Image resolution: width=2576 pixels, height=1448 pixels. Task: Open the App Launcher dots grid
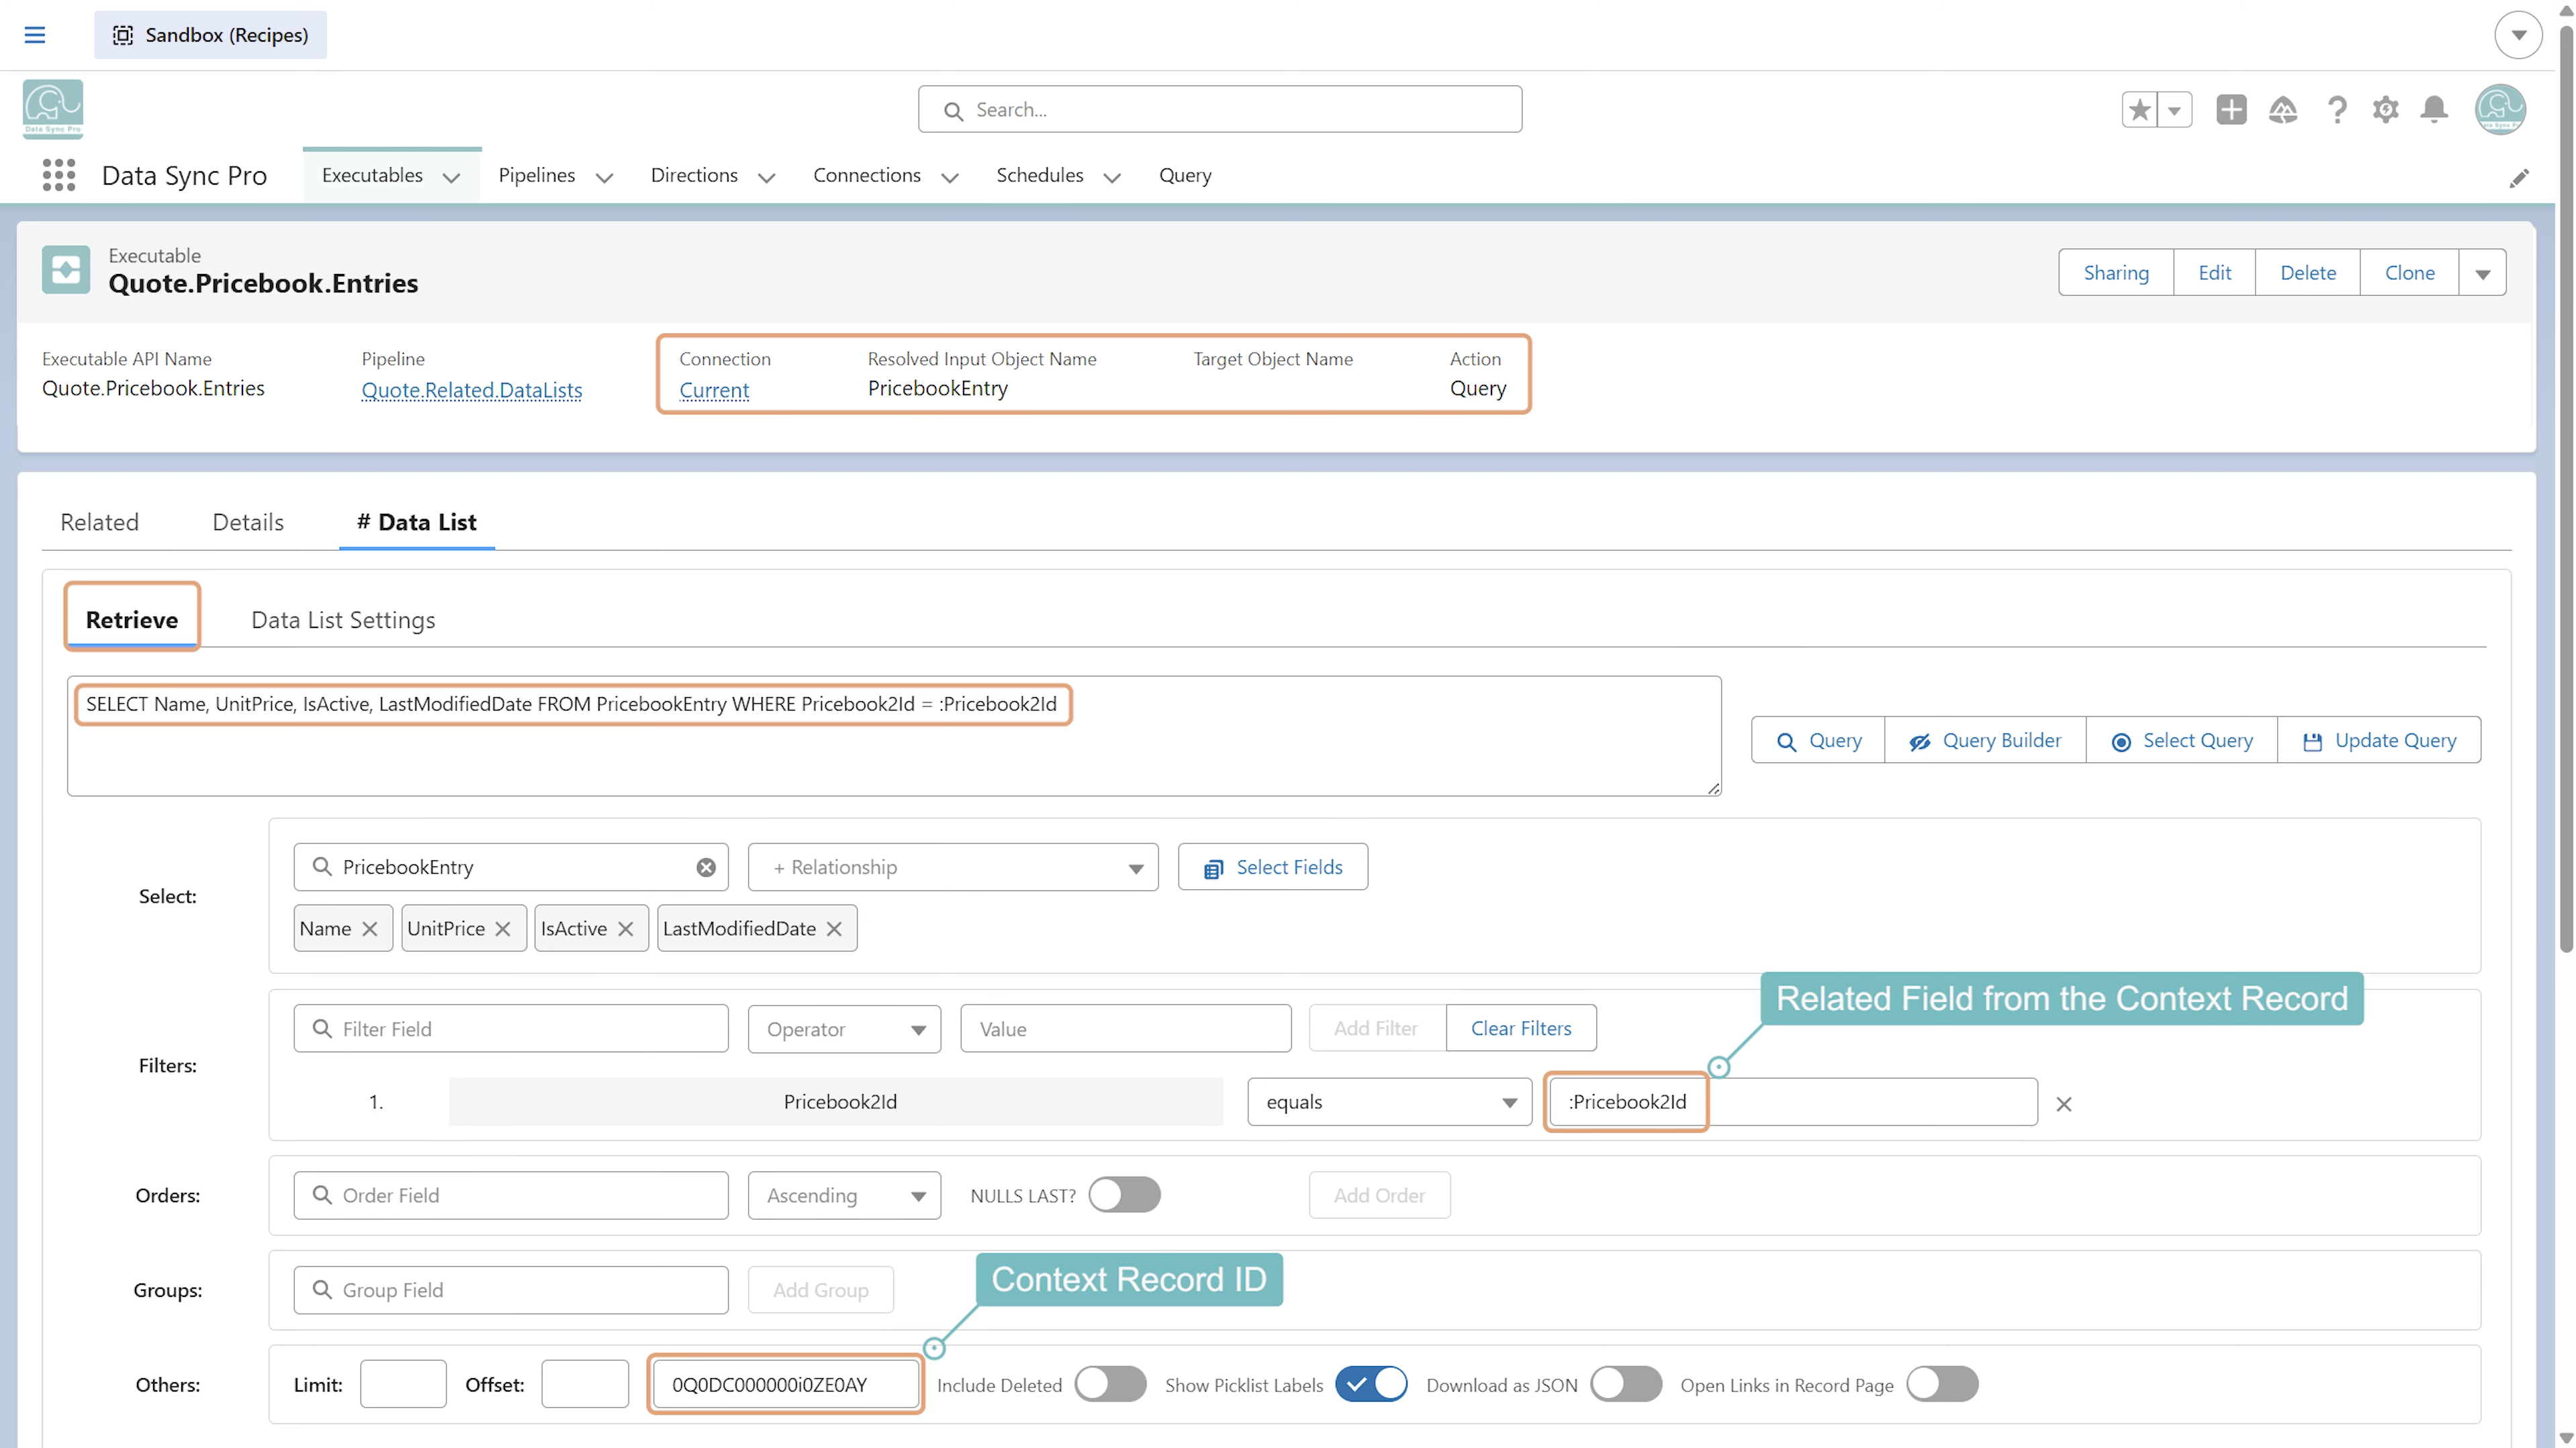[59, 175]
